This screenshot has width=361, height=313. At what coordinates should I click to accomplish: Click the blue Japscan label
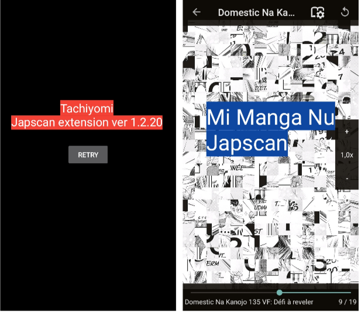(248, 145)
